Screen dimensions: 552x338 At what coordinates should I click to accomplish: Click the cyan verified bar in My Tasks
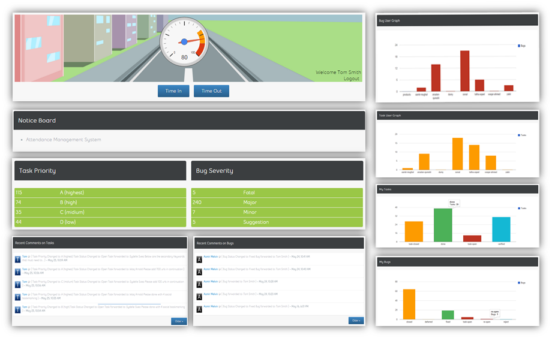(x=502, y=230)
